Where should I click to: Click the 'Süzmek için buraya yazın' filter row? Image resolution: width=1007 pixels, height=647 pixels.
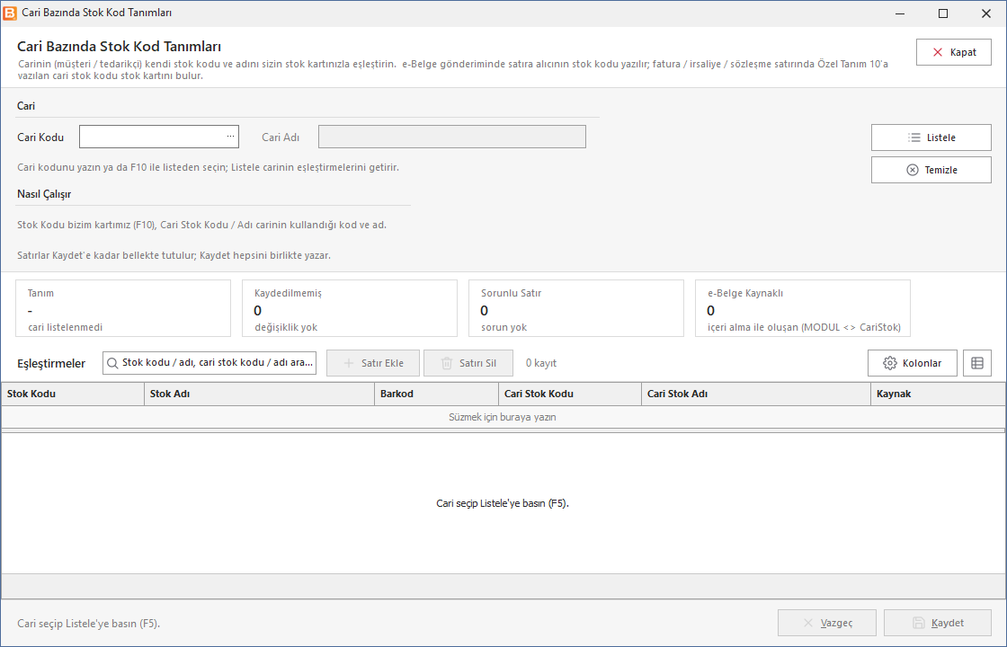coord(503,417)
